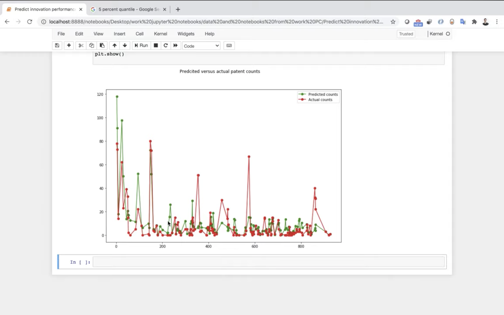Restart kernel and rerun all cells
The image size is (504, 315).
click(176, 46)
